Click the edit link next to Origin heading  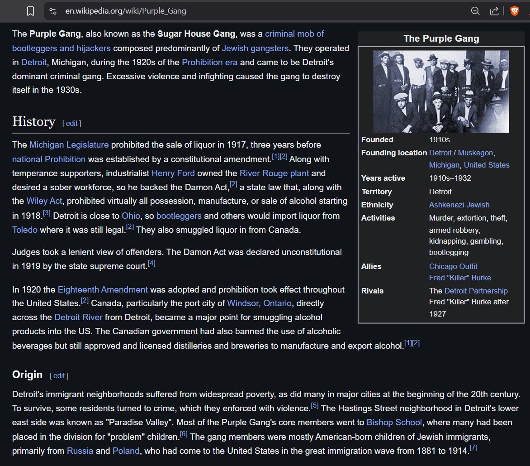pos(59,375)
